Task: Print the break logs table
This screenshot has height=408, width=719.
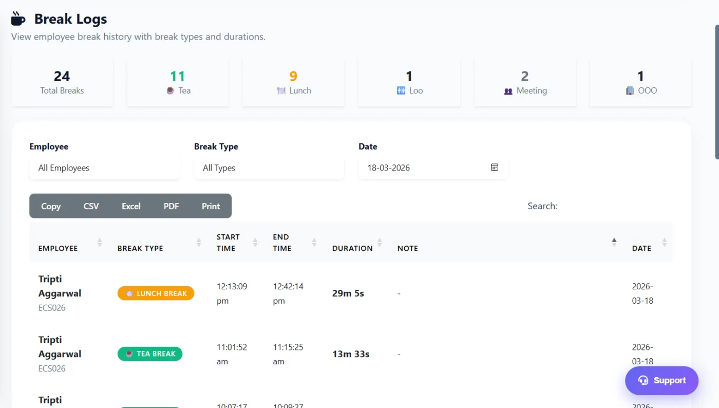Action: 211,206
